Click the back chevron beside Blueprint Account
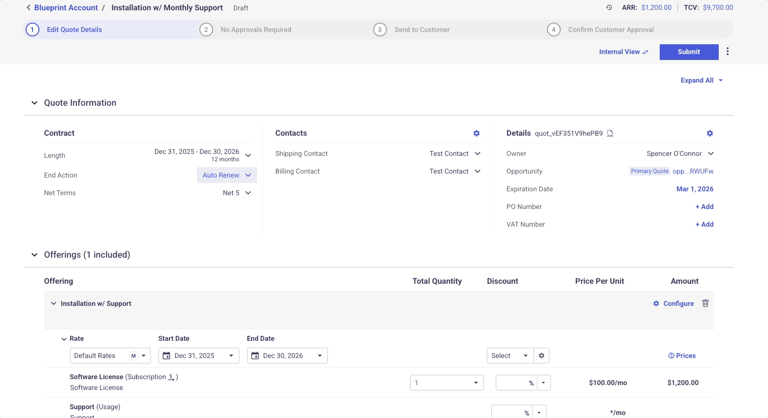The image size is (768, 418). tap(29, 7)
